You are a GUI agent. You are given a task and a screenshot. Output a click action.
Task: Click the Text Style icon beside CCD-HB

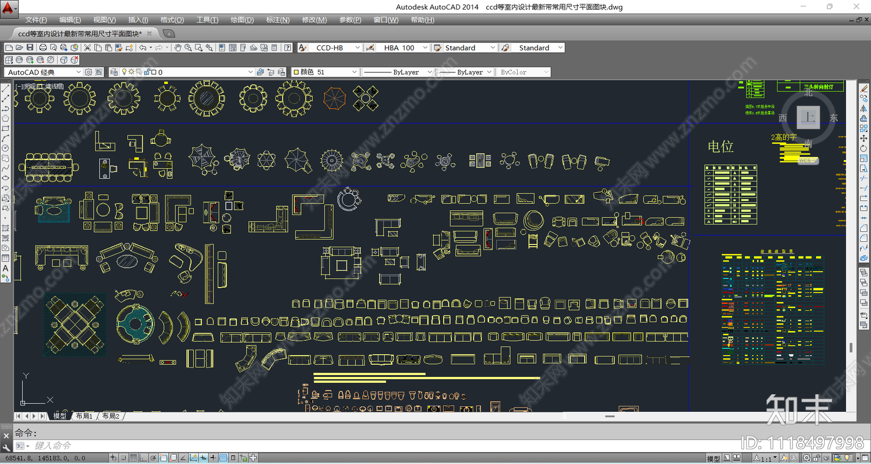[303, 48]
